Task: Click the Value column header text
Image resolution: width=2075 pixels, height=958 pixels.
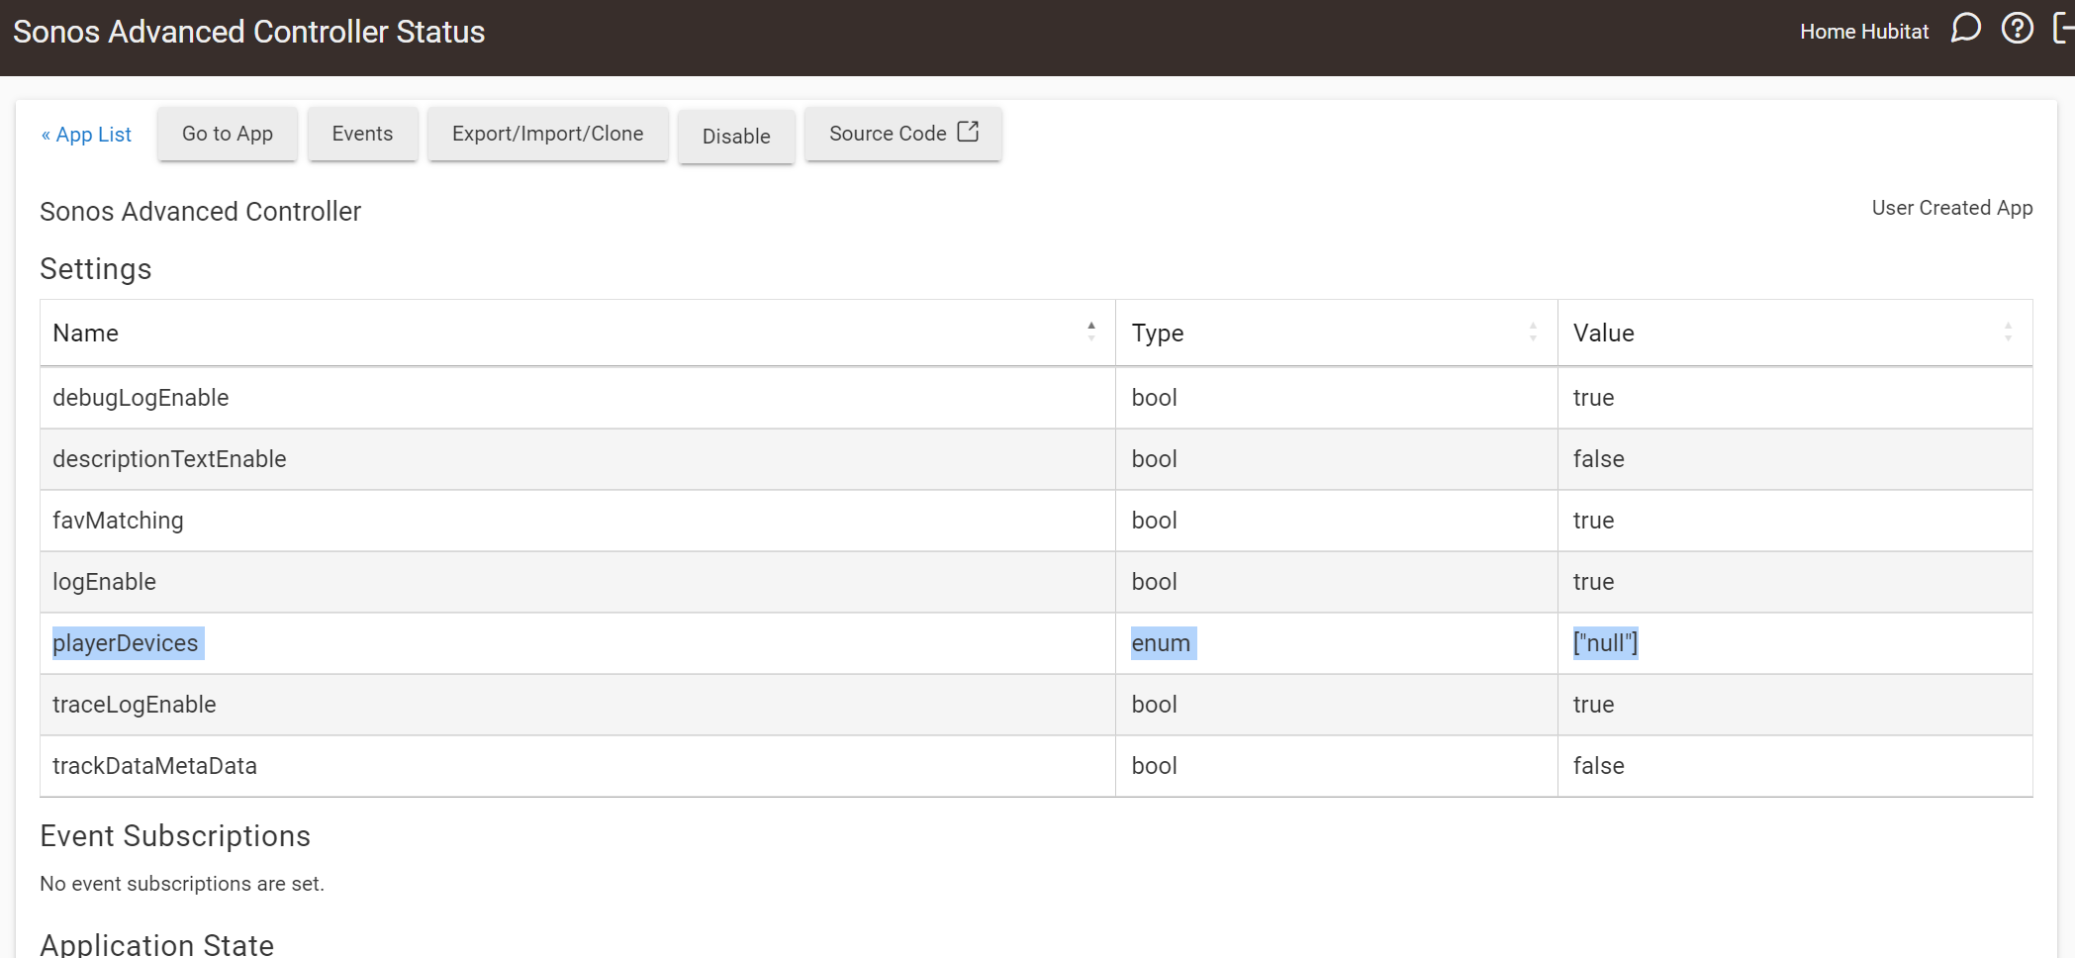Action: point(1603,334)
